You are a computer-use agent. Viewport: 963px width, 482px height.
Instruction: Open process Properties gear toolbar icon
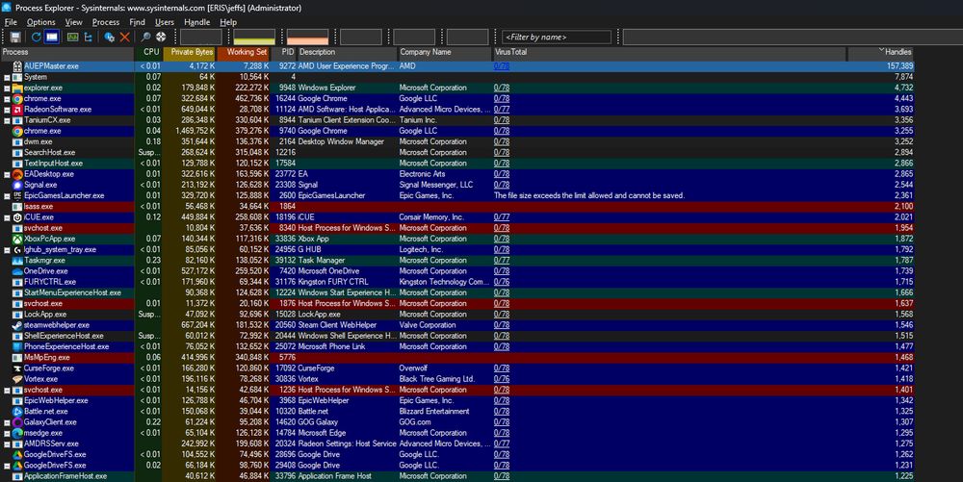pos(110,38)
